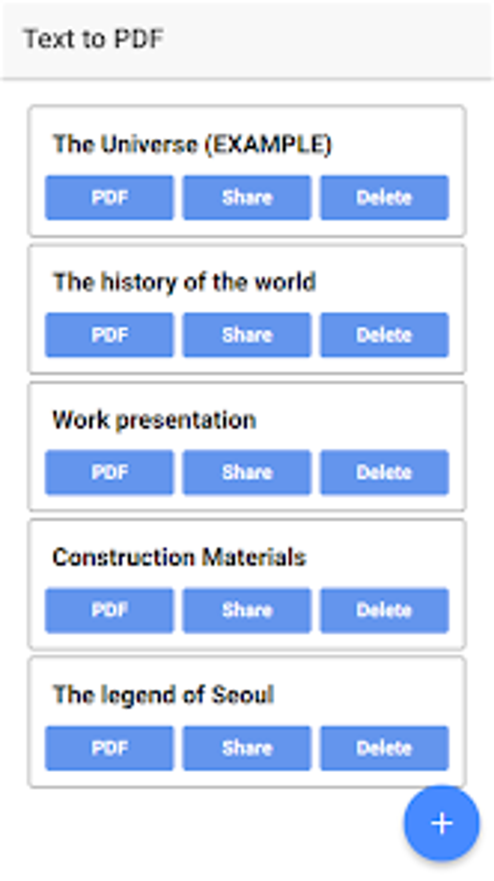Open "The legend of Seoul" card
The height and width of the screenshot is (881, 494).
163,694
